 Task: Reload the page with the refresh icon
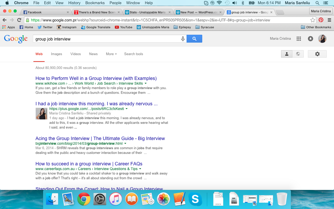point(19,20)
